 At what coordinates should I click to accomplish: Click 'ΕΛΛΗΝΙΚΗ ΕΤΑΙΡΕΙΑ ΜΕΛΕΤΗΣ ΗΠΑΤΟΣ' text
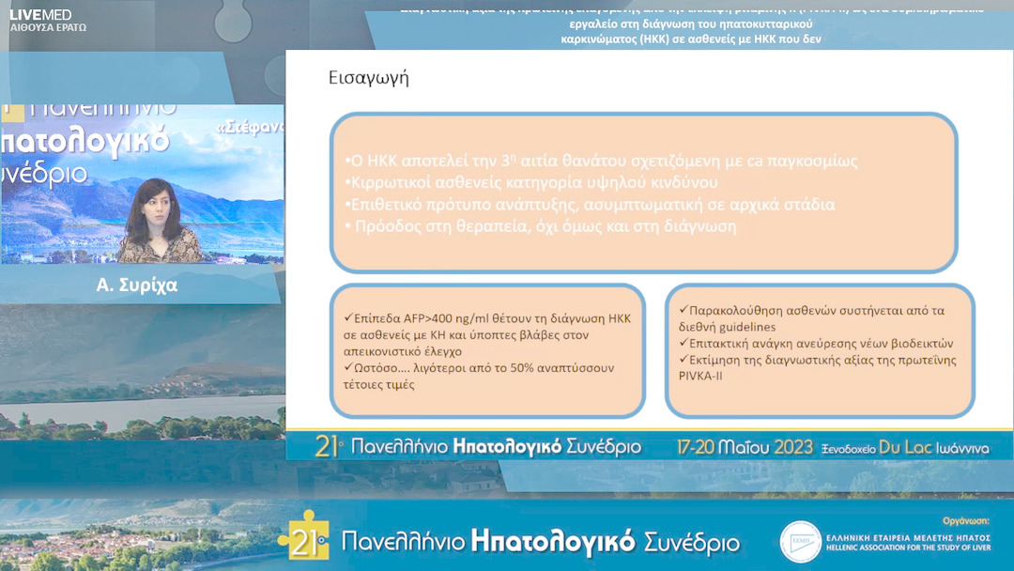(908, 537)
